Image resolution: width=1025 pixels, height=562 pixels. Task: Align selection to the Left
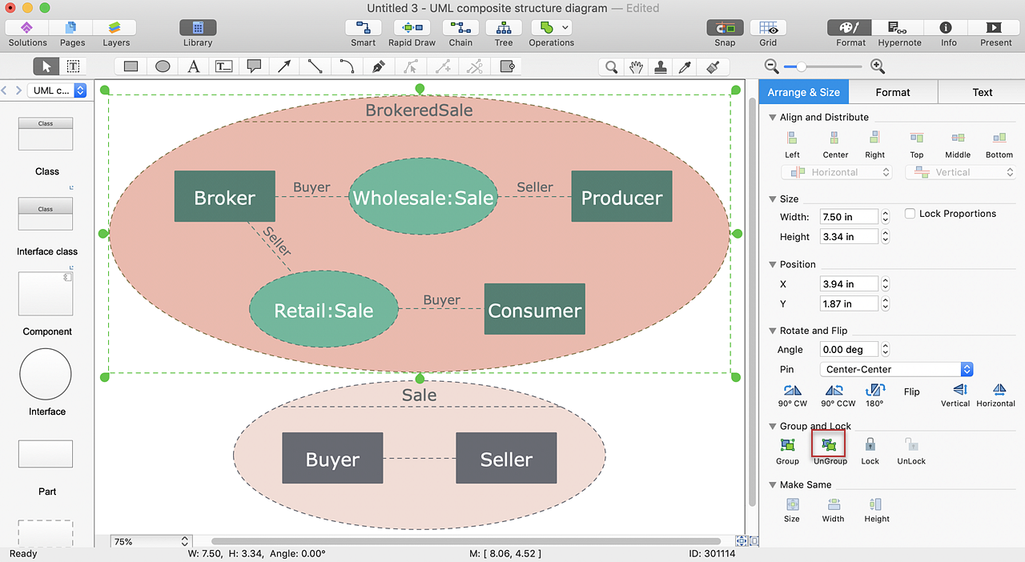792,138
